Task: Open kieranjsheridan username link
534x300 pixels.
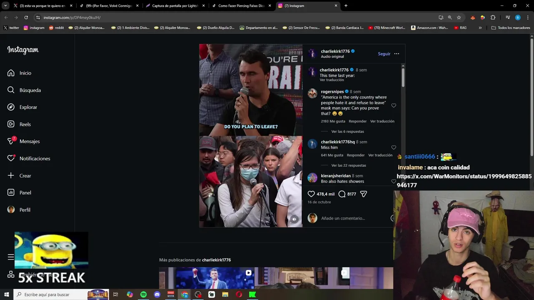Action: (335, 176)
